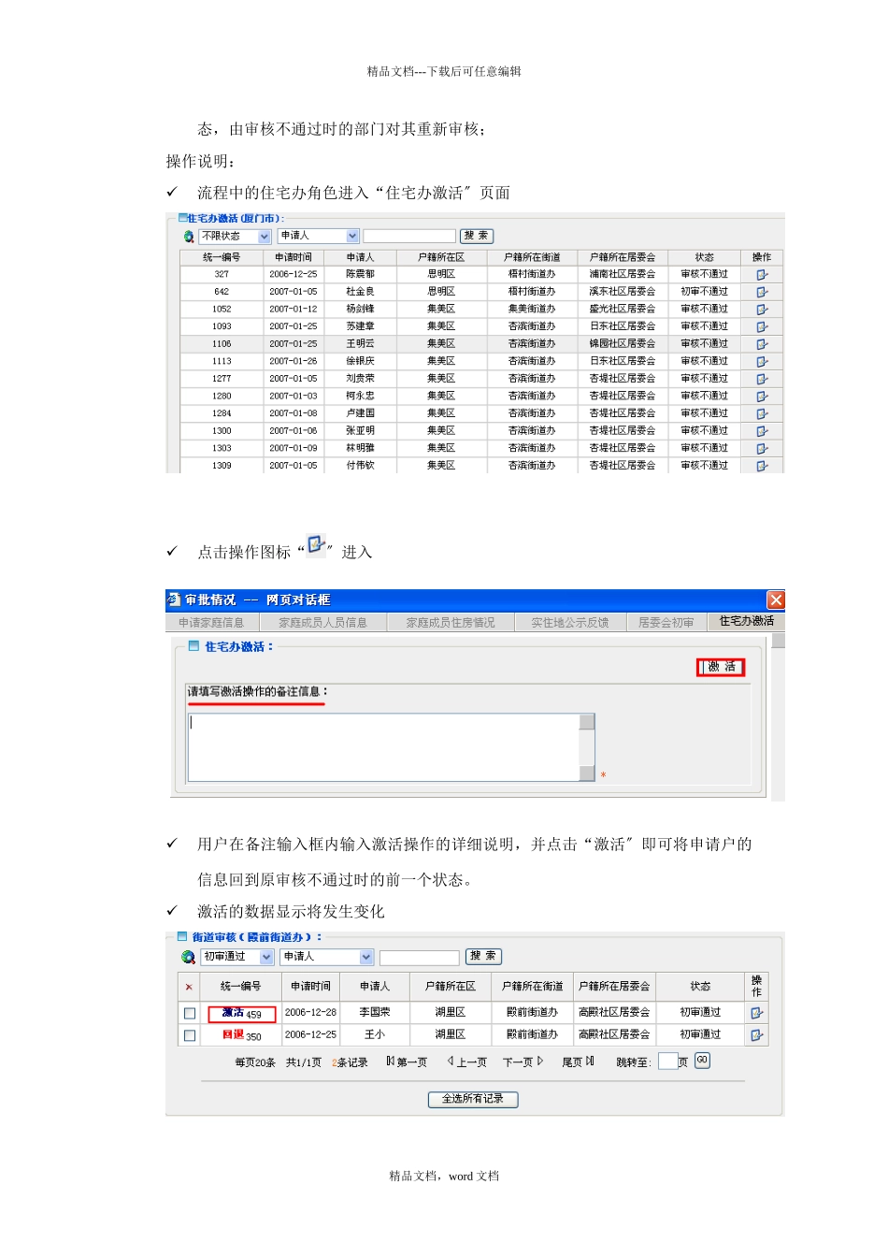Image resolution: width=888 pixels, height=1257 pixels.
Task: Open operation icon for record 642
Action: [x=762, y=292]
